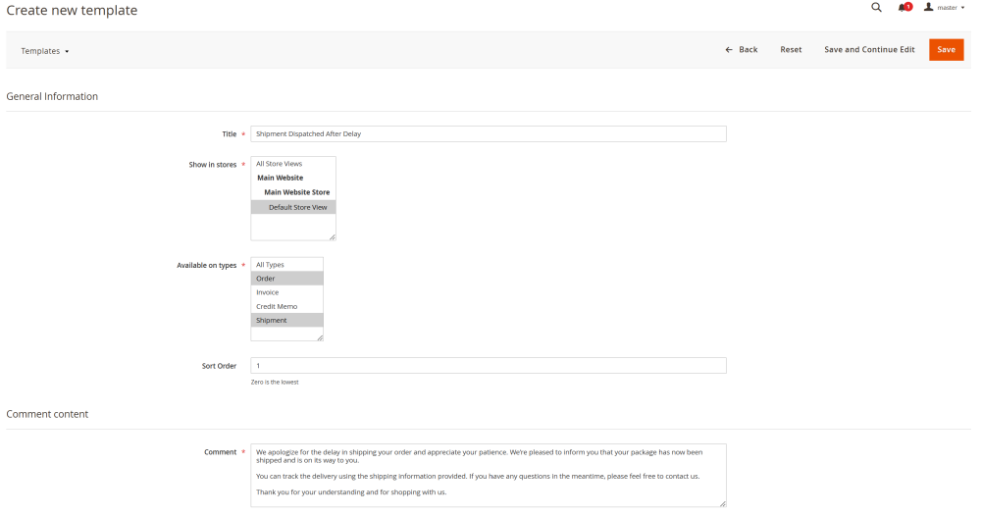Click the master user account icon
The height and width of the screenshot is (516, 981).
[x=928, y=7]
